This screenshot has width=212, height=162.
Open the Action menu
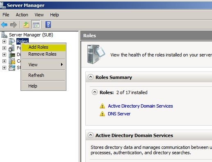(x=22, y=15)
